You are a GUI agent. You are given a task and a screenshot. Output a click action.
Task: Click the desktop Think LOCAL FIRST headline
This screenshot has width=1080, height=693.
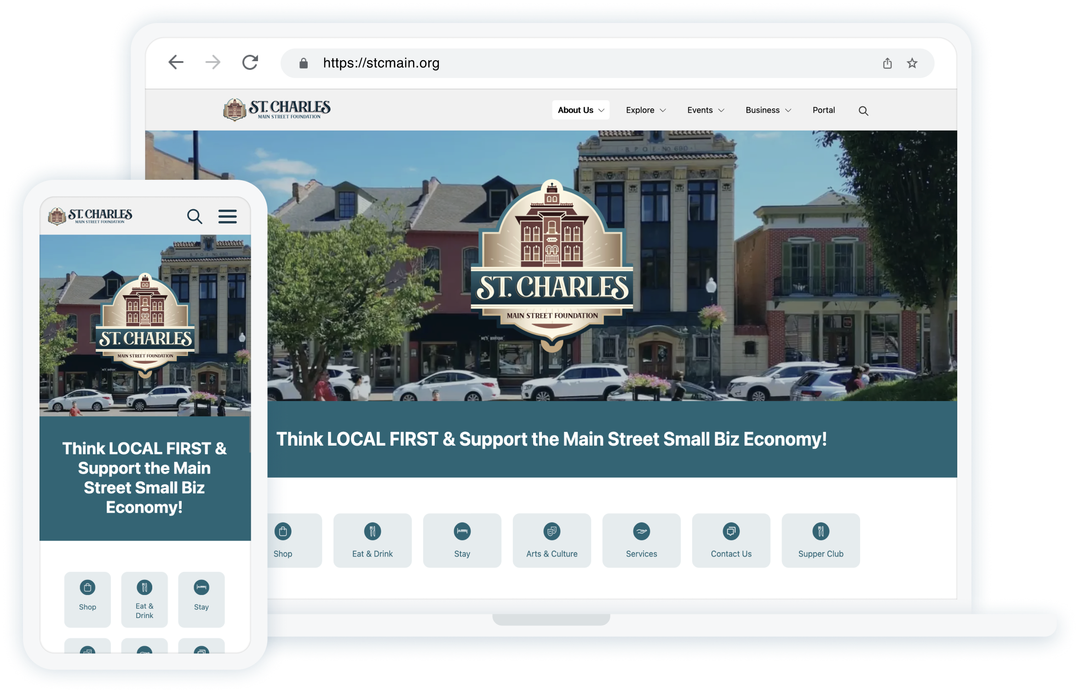[551, 439]
